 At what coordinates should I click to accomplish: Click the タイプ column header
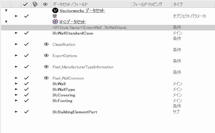[178, 4]
